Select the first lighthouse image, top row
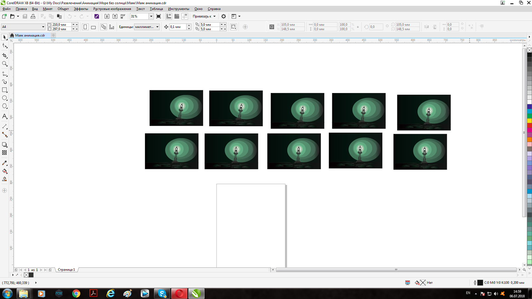 176,108
